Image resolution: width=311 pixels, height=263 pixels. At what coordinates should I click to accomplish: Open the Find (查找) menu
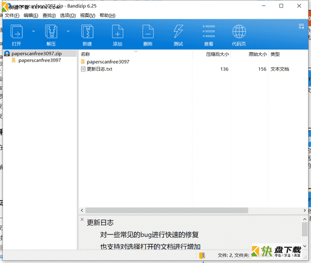[49, 16]
